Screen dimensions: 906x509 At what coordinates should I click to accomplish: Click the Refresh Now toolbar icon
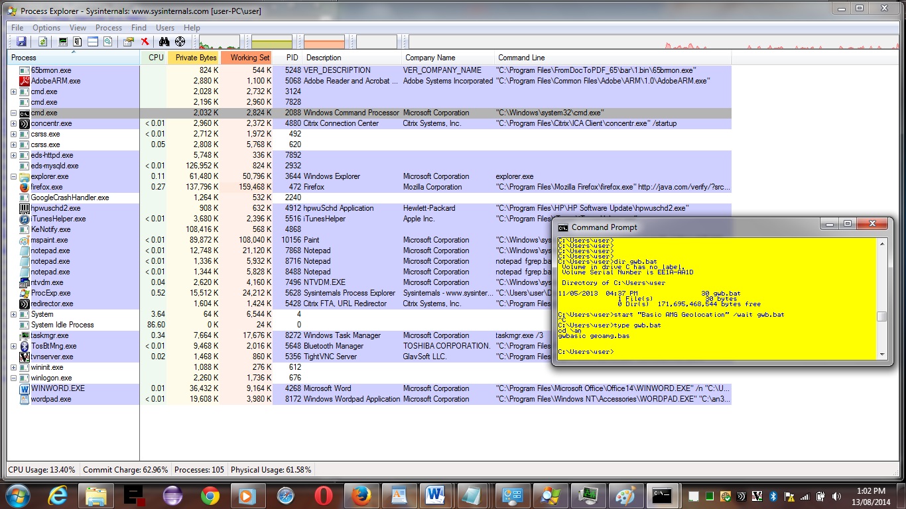pyautogui.click(x=42, y=42)
